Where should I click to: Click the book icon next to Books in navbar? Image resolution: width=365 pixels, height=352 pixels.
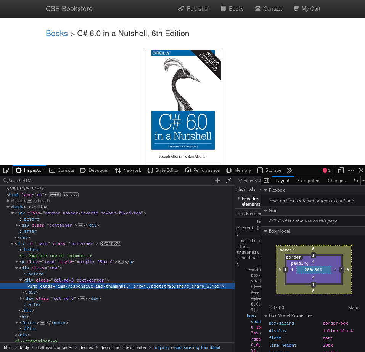224,9
